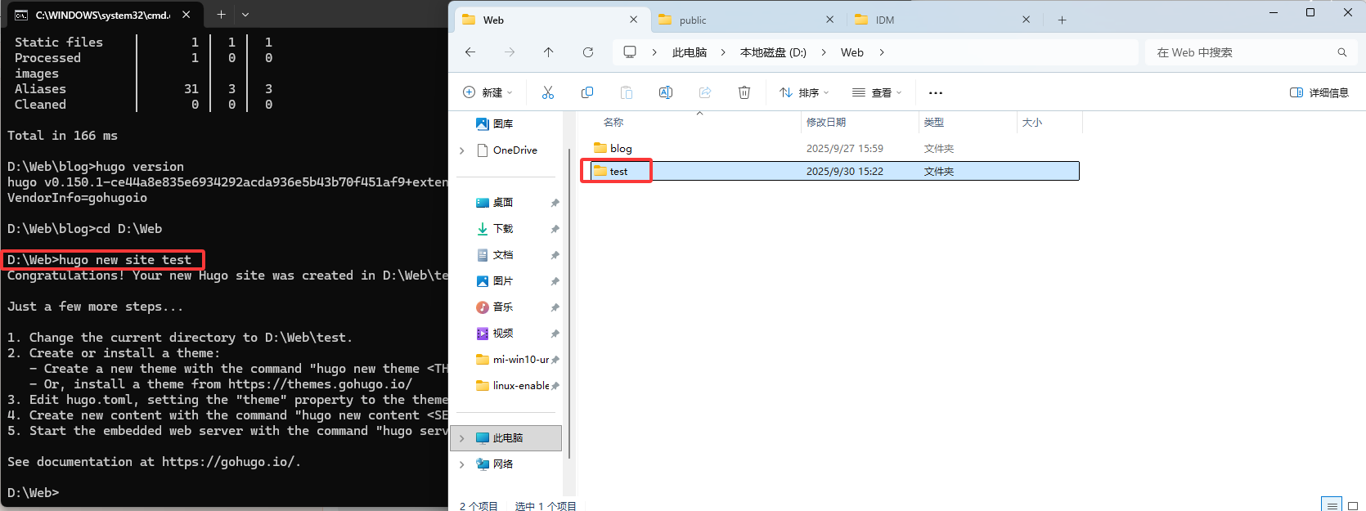1366x511 pixels.
Task: Open the 新建 dropdown menu
Action: (488, 92)
